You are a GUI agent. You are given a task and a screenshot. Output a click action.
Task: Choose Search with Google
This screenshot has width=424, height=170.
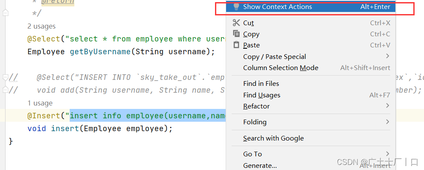(311, 138)
